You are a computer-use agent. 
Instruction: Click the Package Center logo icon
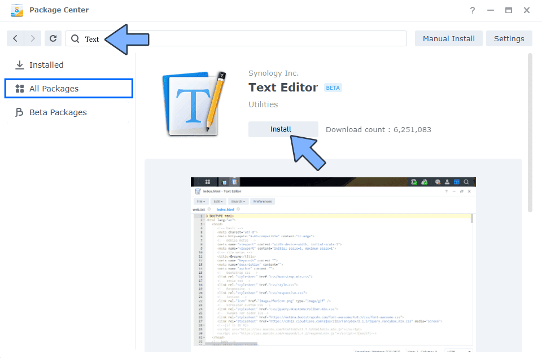pyautogui.click(x=16, y=10)
